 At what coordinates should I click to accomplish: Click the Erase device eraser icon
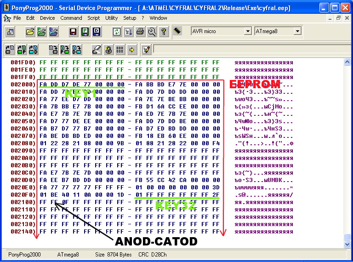coord(97,50)
